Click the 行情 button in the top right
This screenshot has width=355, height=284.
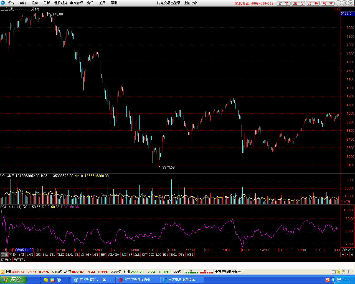(284, 3)
